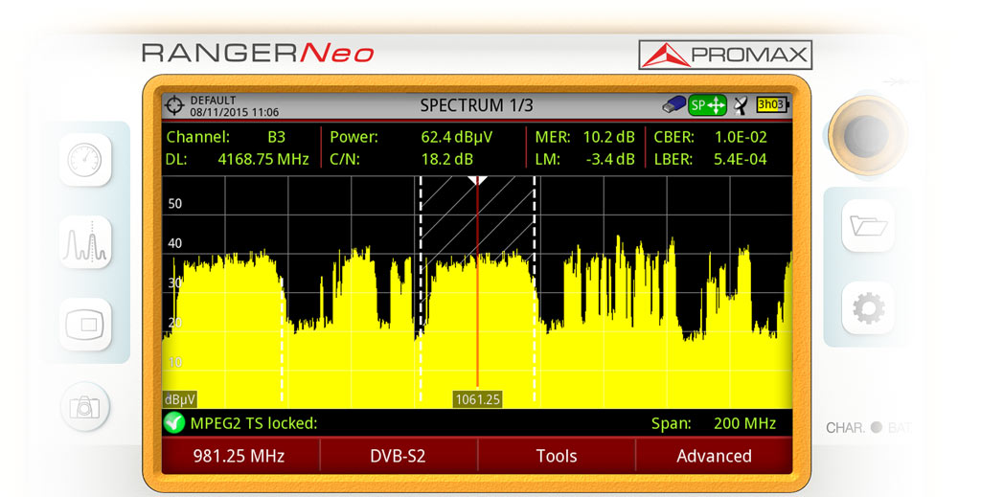Tap the USB drive status icon

click(673, 105)
